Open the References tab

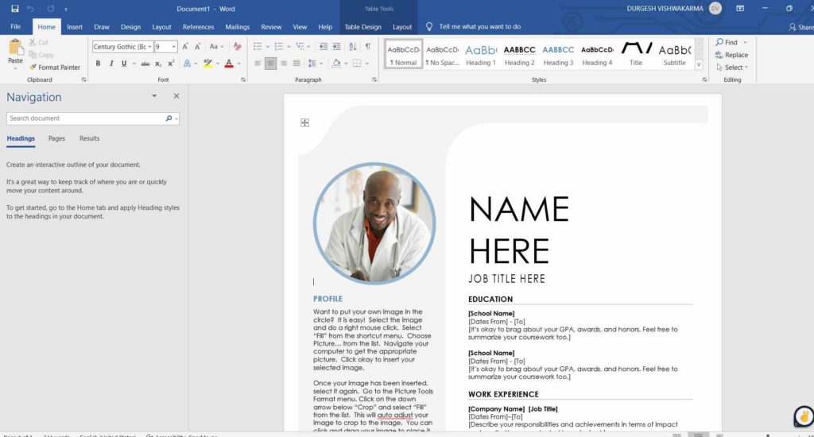198,27
